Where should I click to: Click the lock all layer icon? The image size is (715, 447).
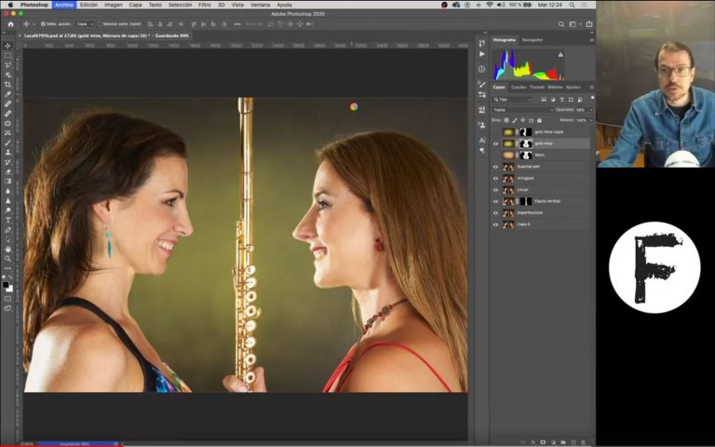coord(539,120)
